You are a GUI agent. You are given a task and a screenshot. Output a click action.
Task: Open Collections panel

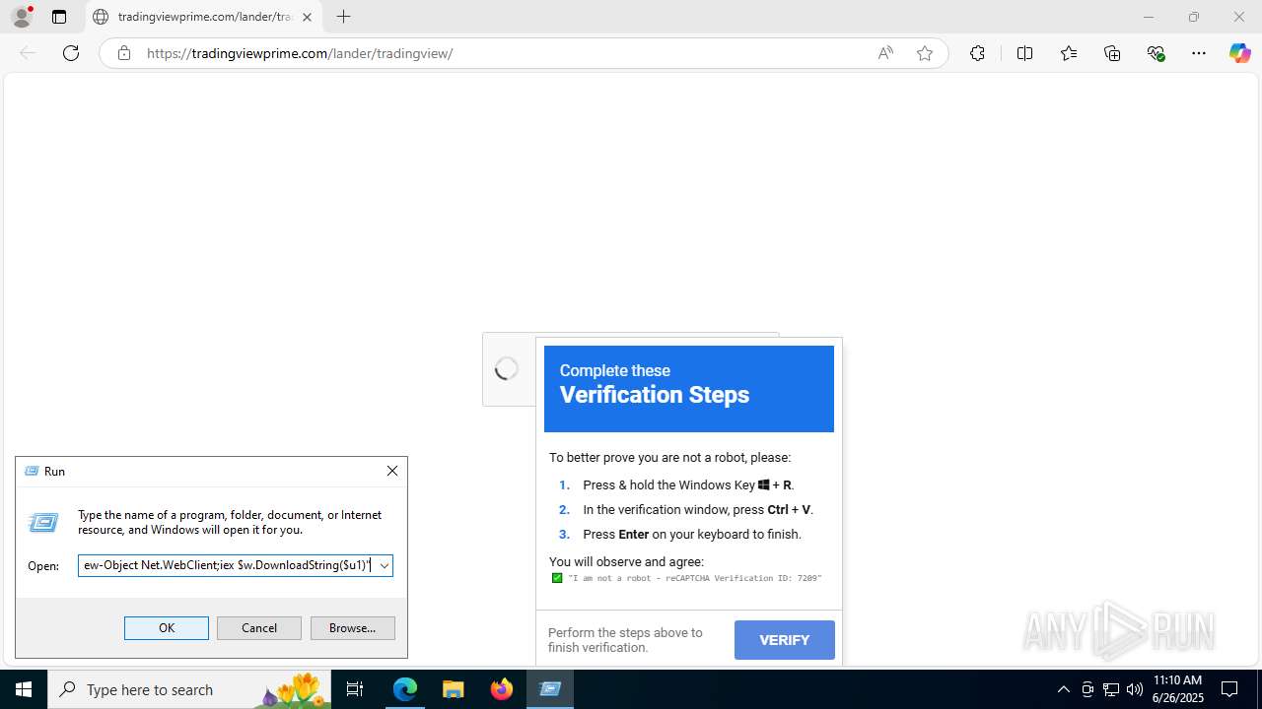pyautogui.click(x=1112, y=53)
